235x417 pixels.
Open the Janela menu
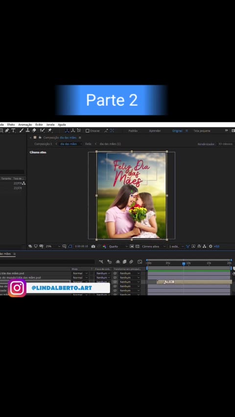50,124
